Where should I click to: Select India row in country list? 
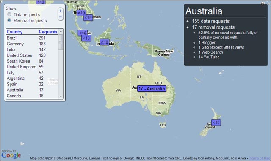click(x=32, y=49)
